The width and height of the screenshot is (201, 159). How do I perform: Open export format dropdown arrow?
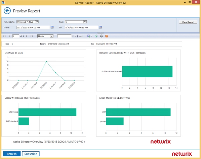pos(92,36)
